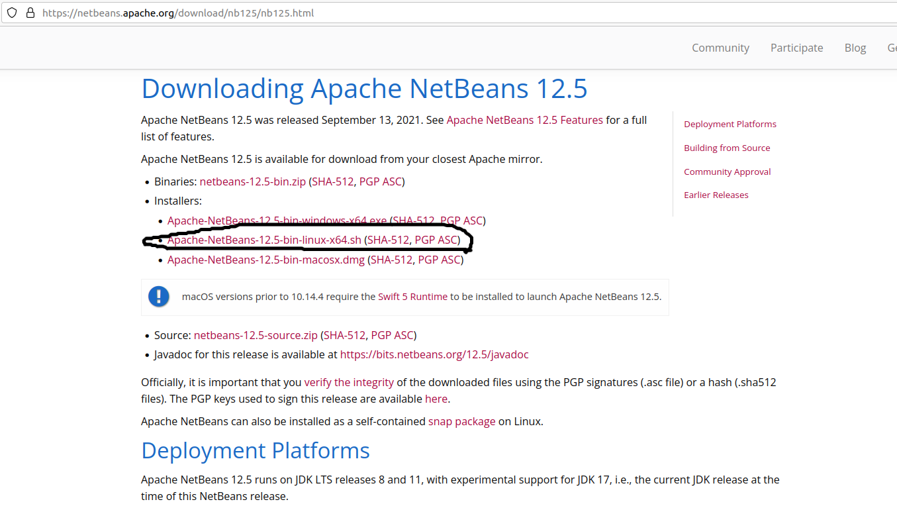Open PGP ASC link for macosx.dmg installer
The image size is (897, 508).
click(440, 260)
